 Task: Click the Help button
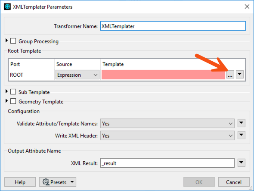click(20, 182)
